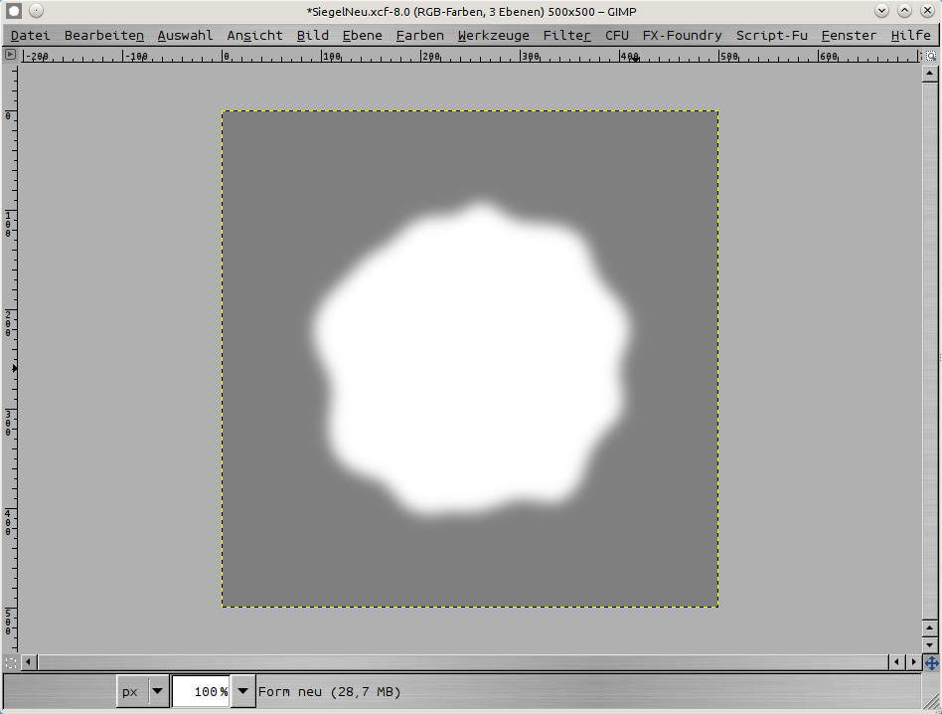Toggle the Quick Mask button at bottom left
This screenshot has height=714, width=942.
tap(11, 662)
